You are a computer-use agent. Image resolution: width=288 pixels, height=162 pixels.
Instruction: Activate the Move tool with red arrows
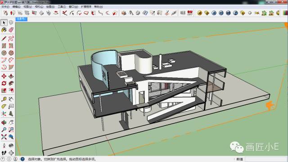4,76
